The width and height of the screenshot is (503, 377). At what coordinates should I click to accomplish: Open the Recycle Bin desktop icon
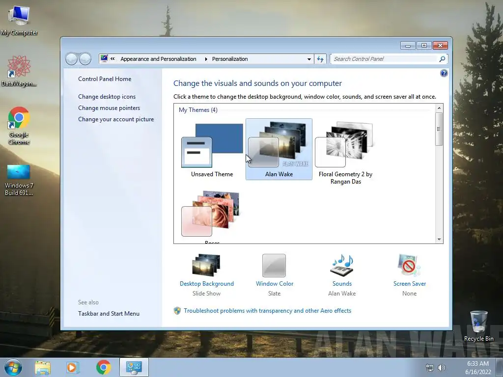(478, 326)
